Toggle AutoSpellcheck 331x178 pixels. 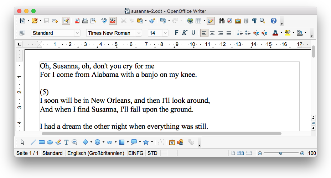(113, 21)
